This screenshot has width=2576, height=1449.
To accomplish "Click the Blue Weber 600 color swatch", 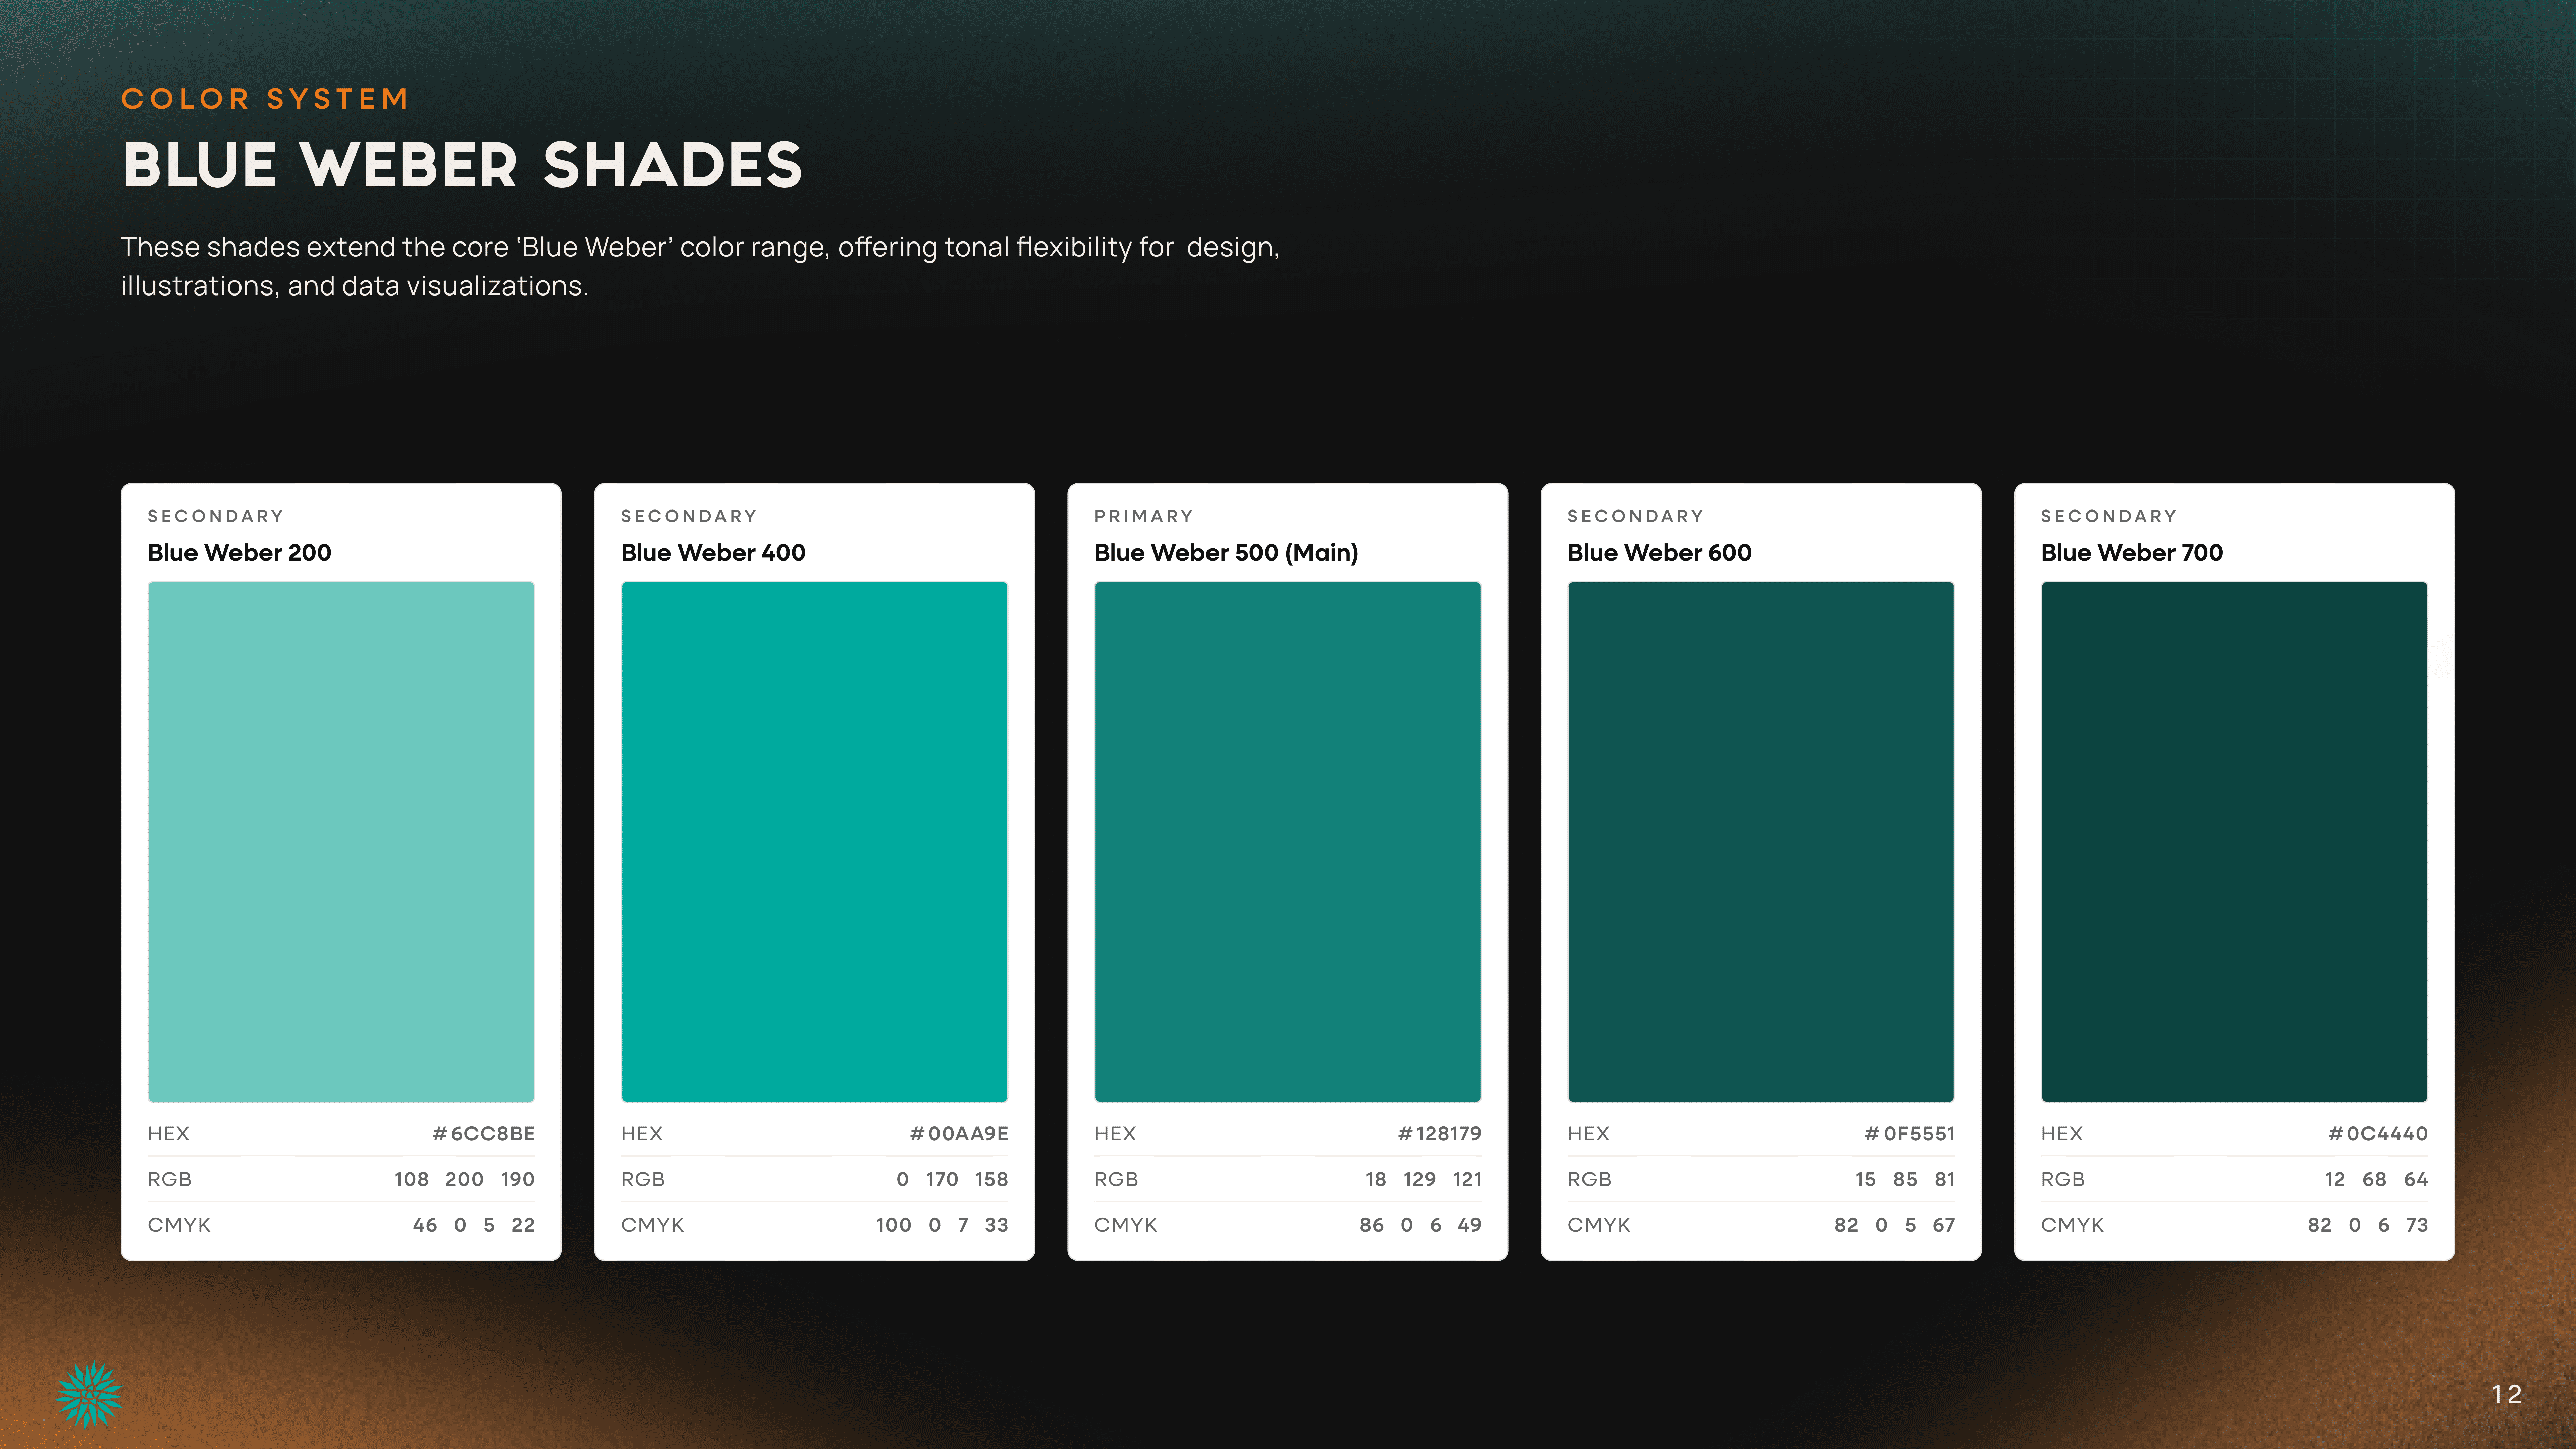I will pyautogui.click(x=1760, y=841).
